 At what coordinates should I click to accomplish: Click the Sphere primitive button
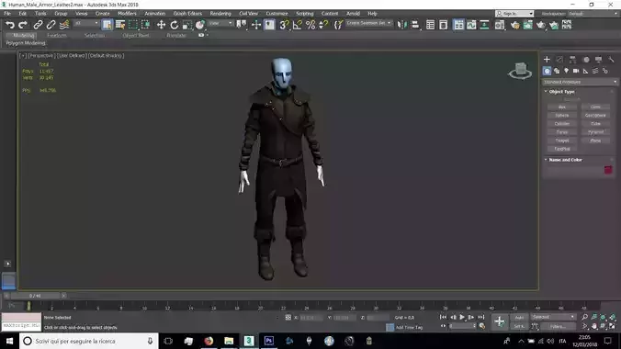click(x=561, y=116)
